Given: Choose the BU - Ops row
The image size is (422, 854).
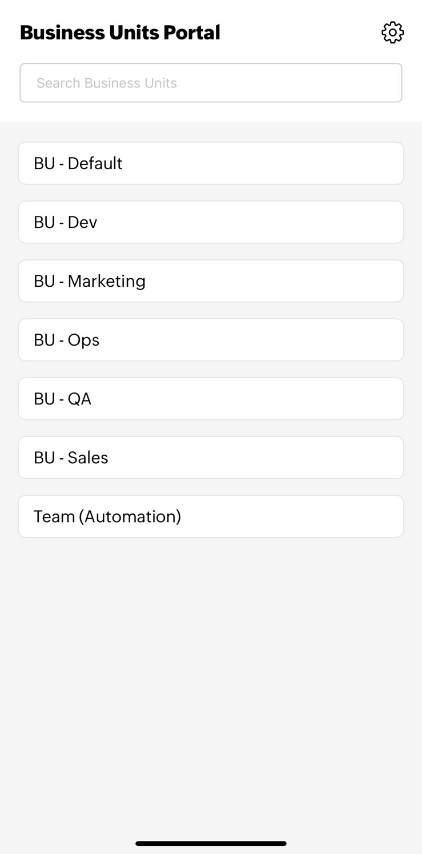Looking at the screenshot, I should (211, 340).
